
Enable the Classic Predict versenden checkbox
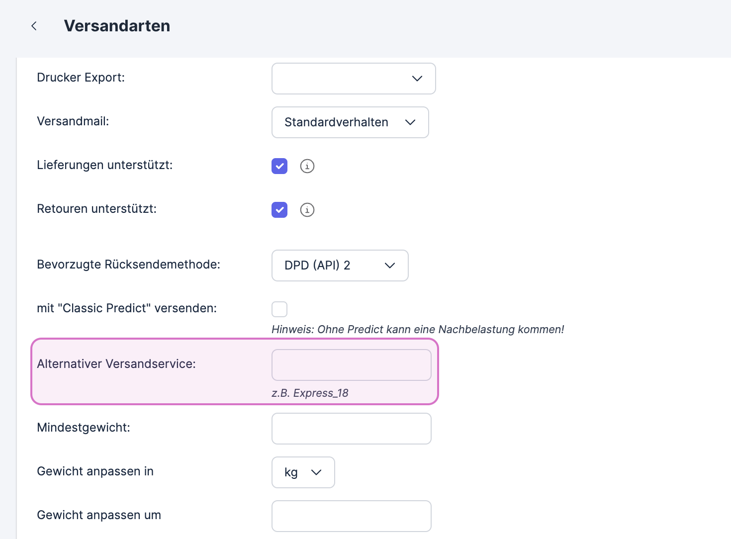[x=279, y=309]
